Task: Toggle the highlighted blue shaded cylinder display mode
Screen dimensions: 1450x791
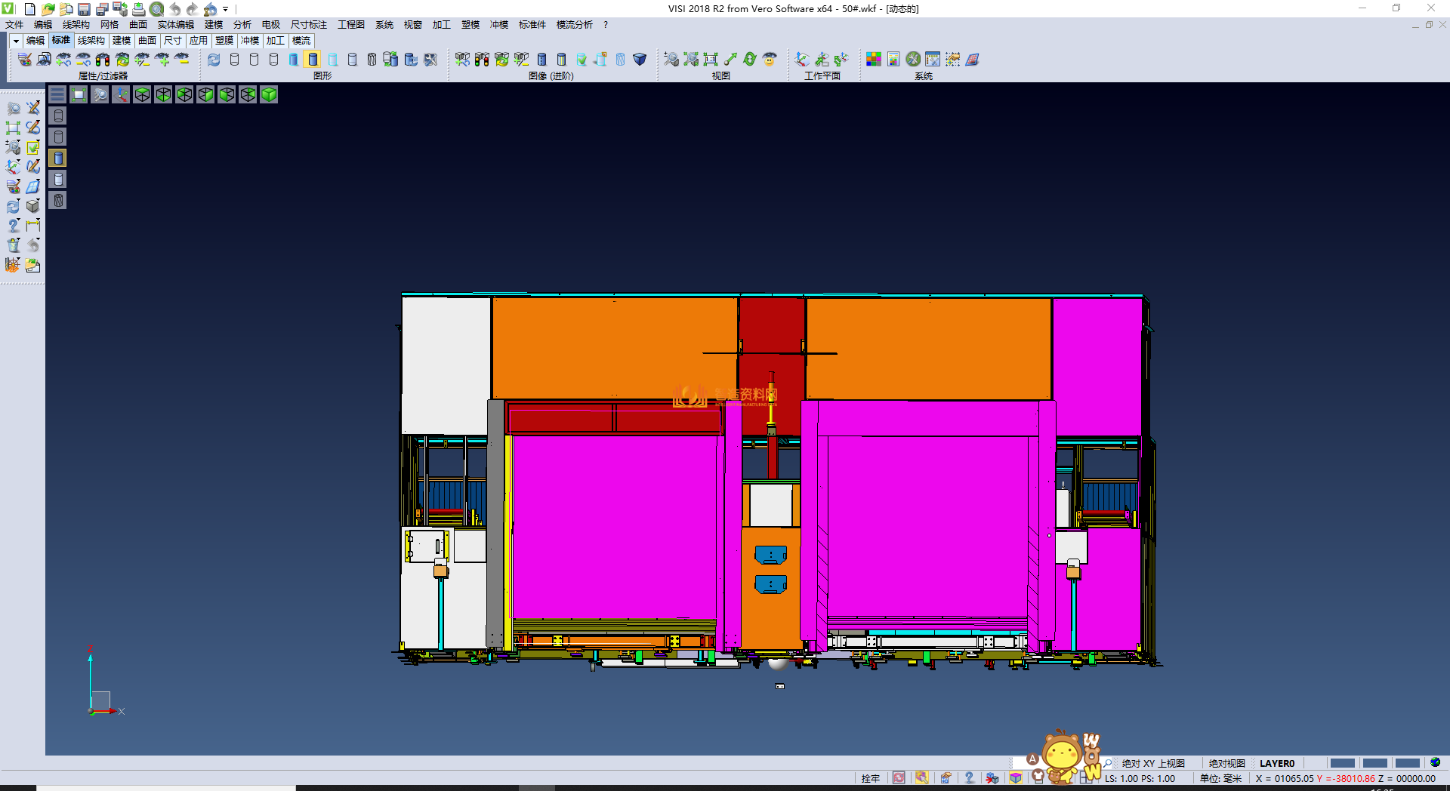Action: click(313, 60)
